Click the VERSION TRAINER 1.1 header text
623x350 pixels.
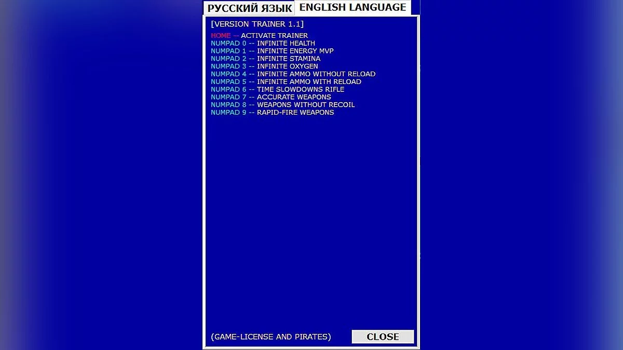coord(257,24)
